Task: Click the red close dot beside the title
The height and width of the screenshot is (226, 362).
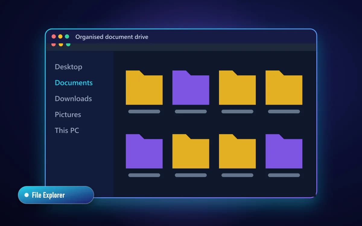Action: point(54,36)
